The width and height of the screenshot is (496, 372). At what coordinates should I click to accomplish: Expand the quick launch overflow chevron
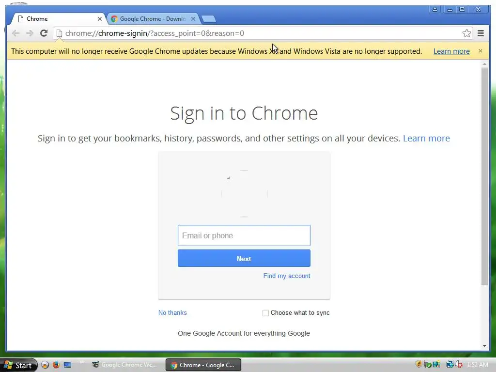[x=81, y=362]
